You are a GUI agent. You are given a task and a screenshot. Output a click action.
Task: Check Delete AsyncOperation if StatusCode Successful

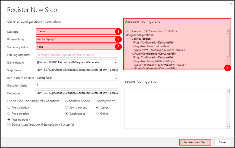[9, 125]
